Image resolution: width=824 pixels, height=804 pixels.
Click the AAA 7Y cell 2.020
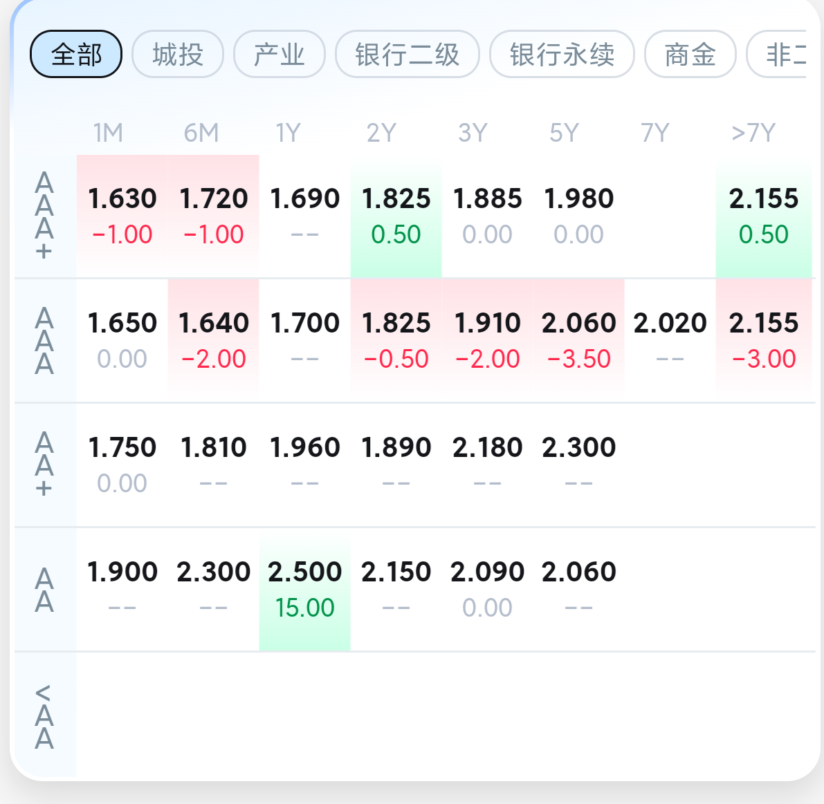[670, 339]
